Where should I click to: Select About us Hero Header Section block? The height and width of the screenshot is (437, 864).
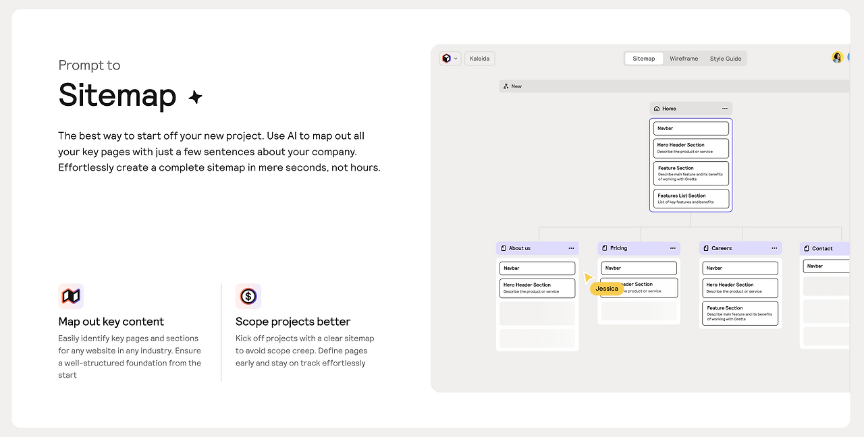[x=537, y=288]
